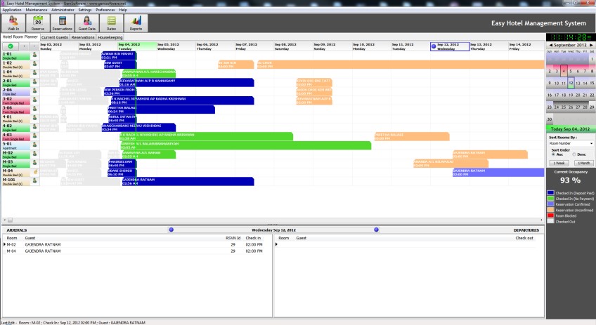The width and height of the screenshot is (596, 325).
Task: Open the Reports chart icon
Action: click(136, 22)
